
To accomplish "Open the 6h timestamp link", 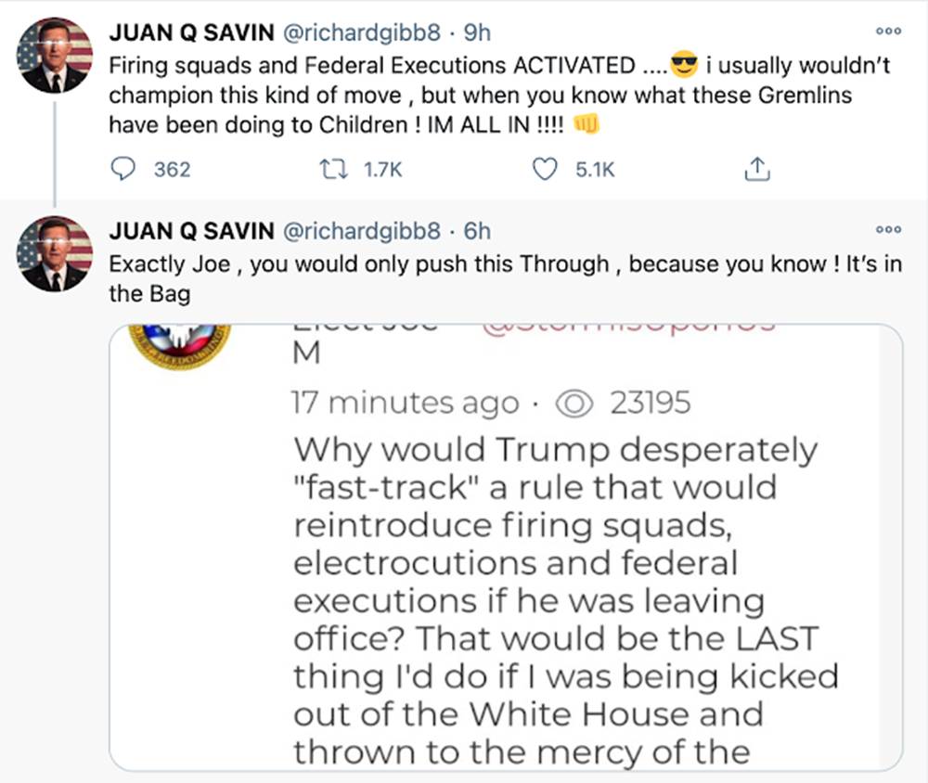I will [477, 231].
